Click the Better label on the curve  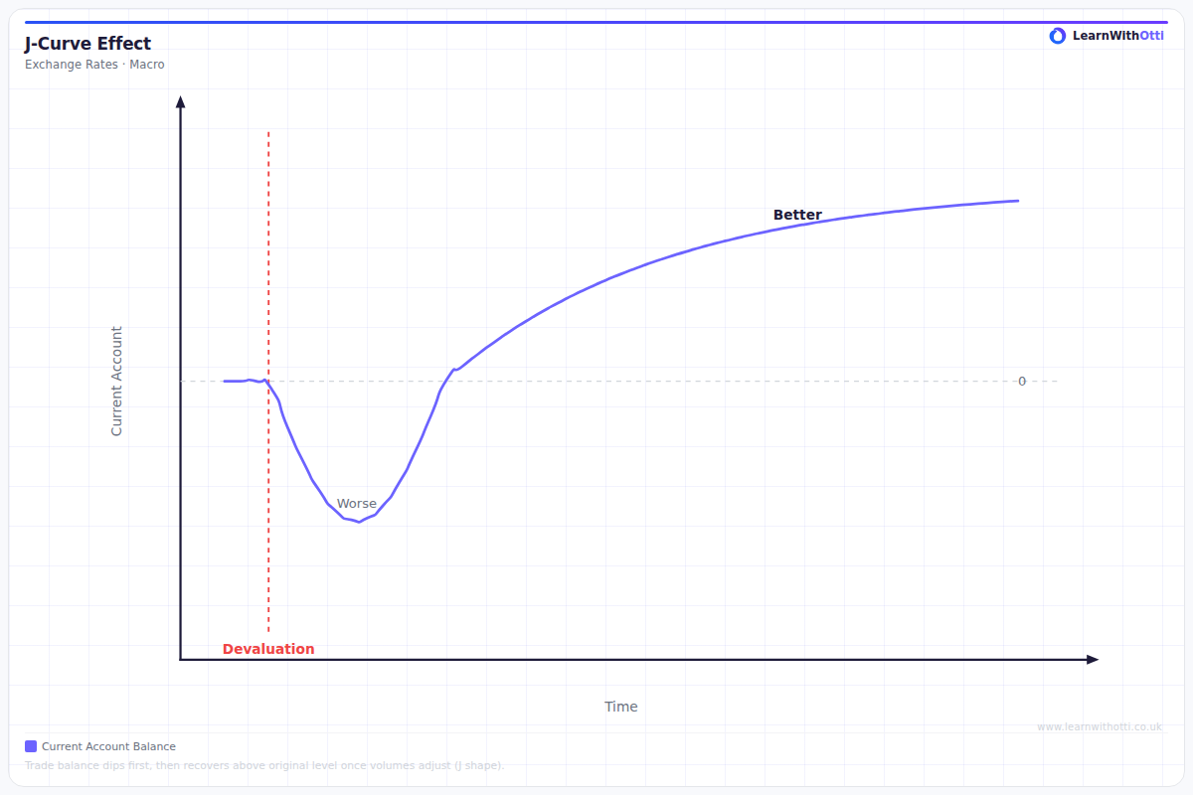click(797, 215)
